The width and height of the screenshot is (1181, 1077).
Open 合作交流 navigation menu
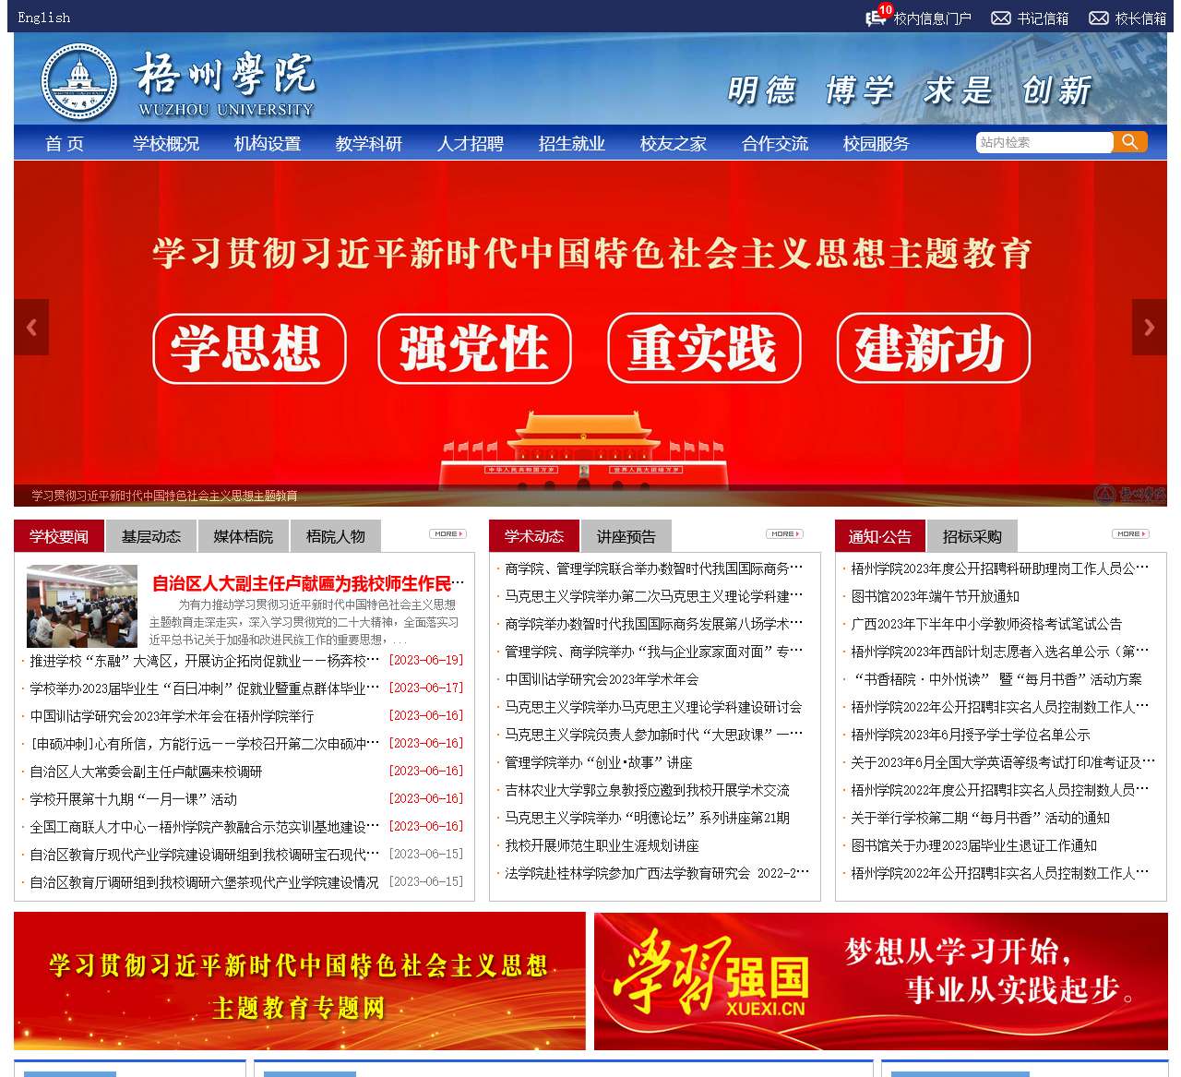click(x=775, y=143)
